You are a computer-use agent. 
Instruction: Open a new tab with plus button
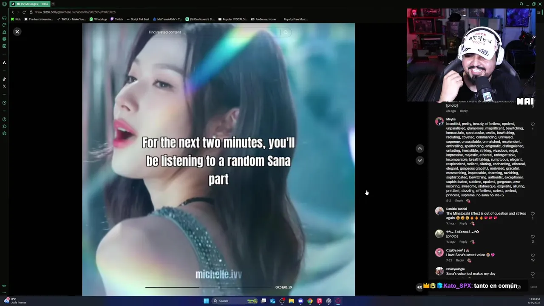point(53,4)
